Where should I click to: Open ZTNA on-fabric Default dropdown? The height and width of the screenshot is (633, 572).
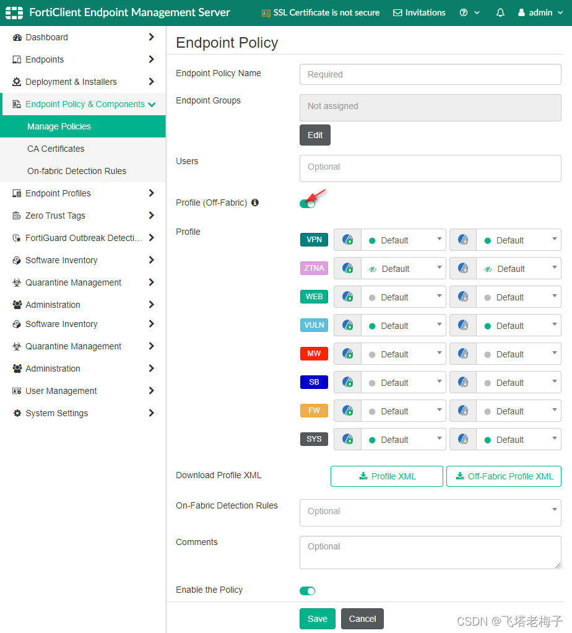pyautogui.click(x=404, y=268)
